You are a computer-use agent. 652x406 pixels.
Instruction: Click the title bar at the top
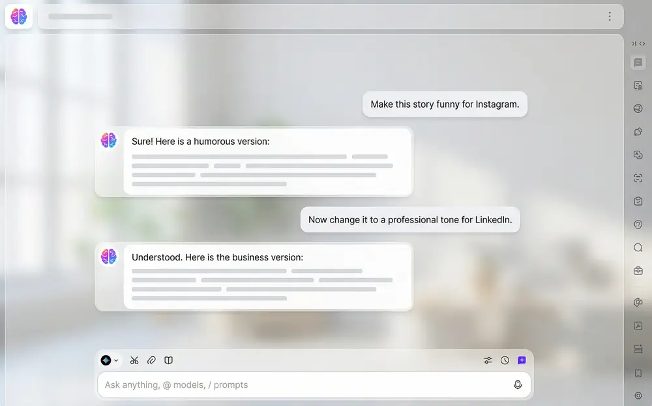(331, 17)
